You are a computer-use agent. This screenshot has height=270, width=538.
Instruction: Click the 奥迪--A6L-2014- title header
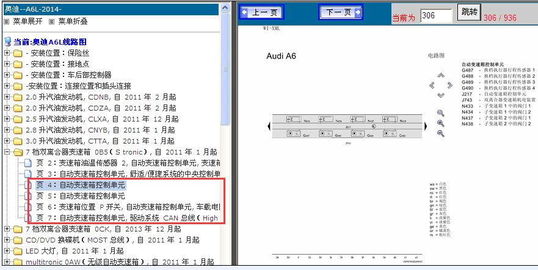pyautogui.click(x=111, y=9)
